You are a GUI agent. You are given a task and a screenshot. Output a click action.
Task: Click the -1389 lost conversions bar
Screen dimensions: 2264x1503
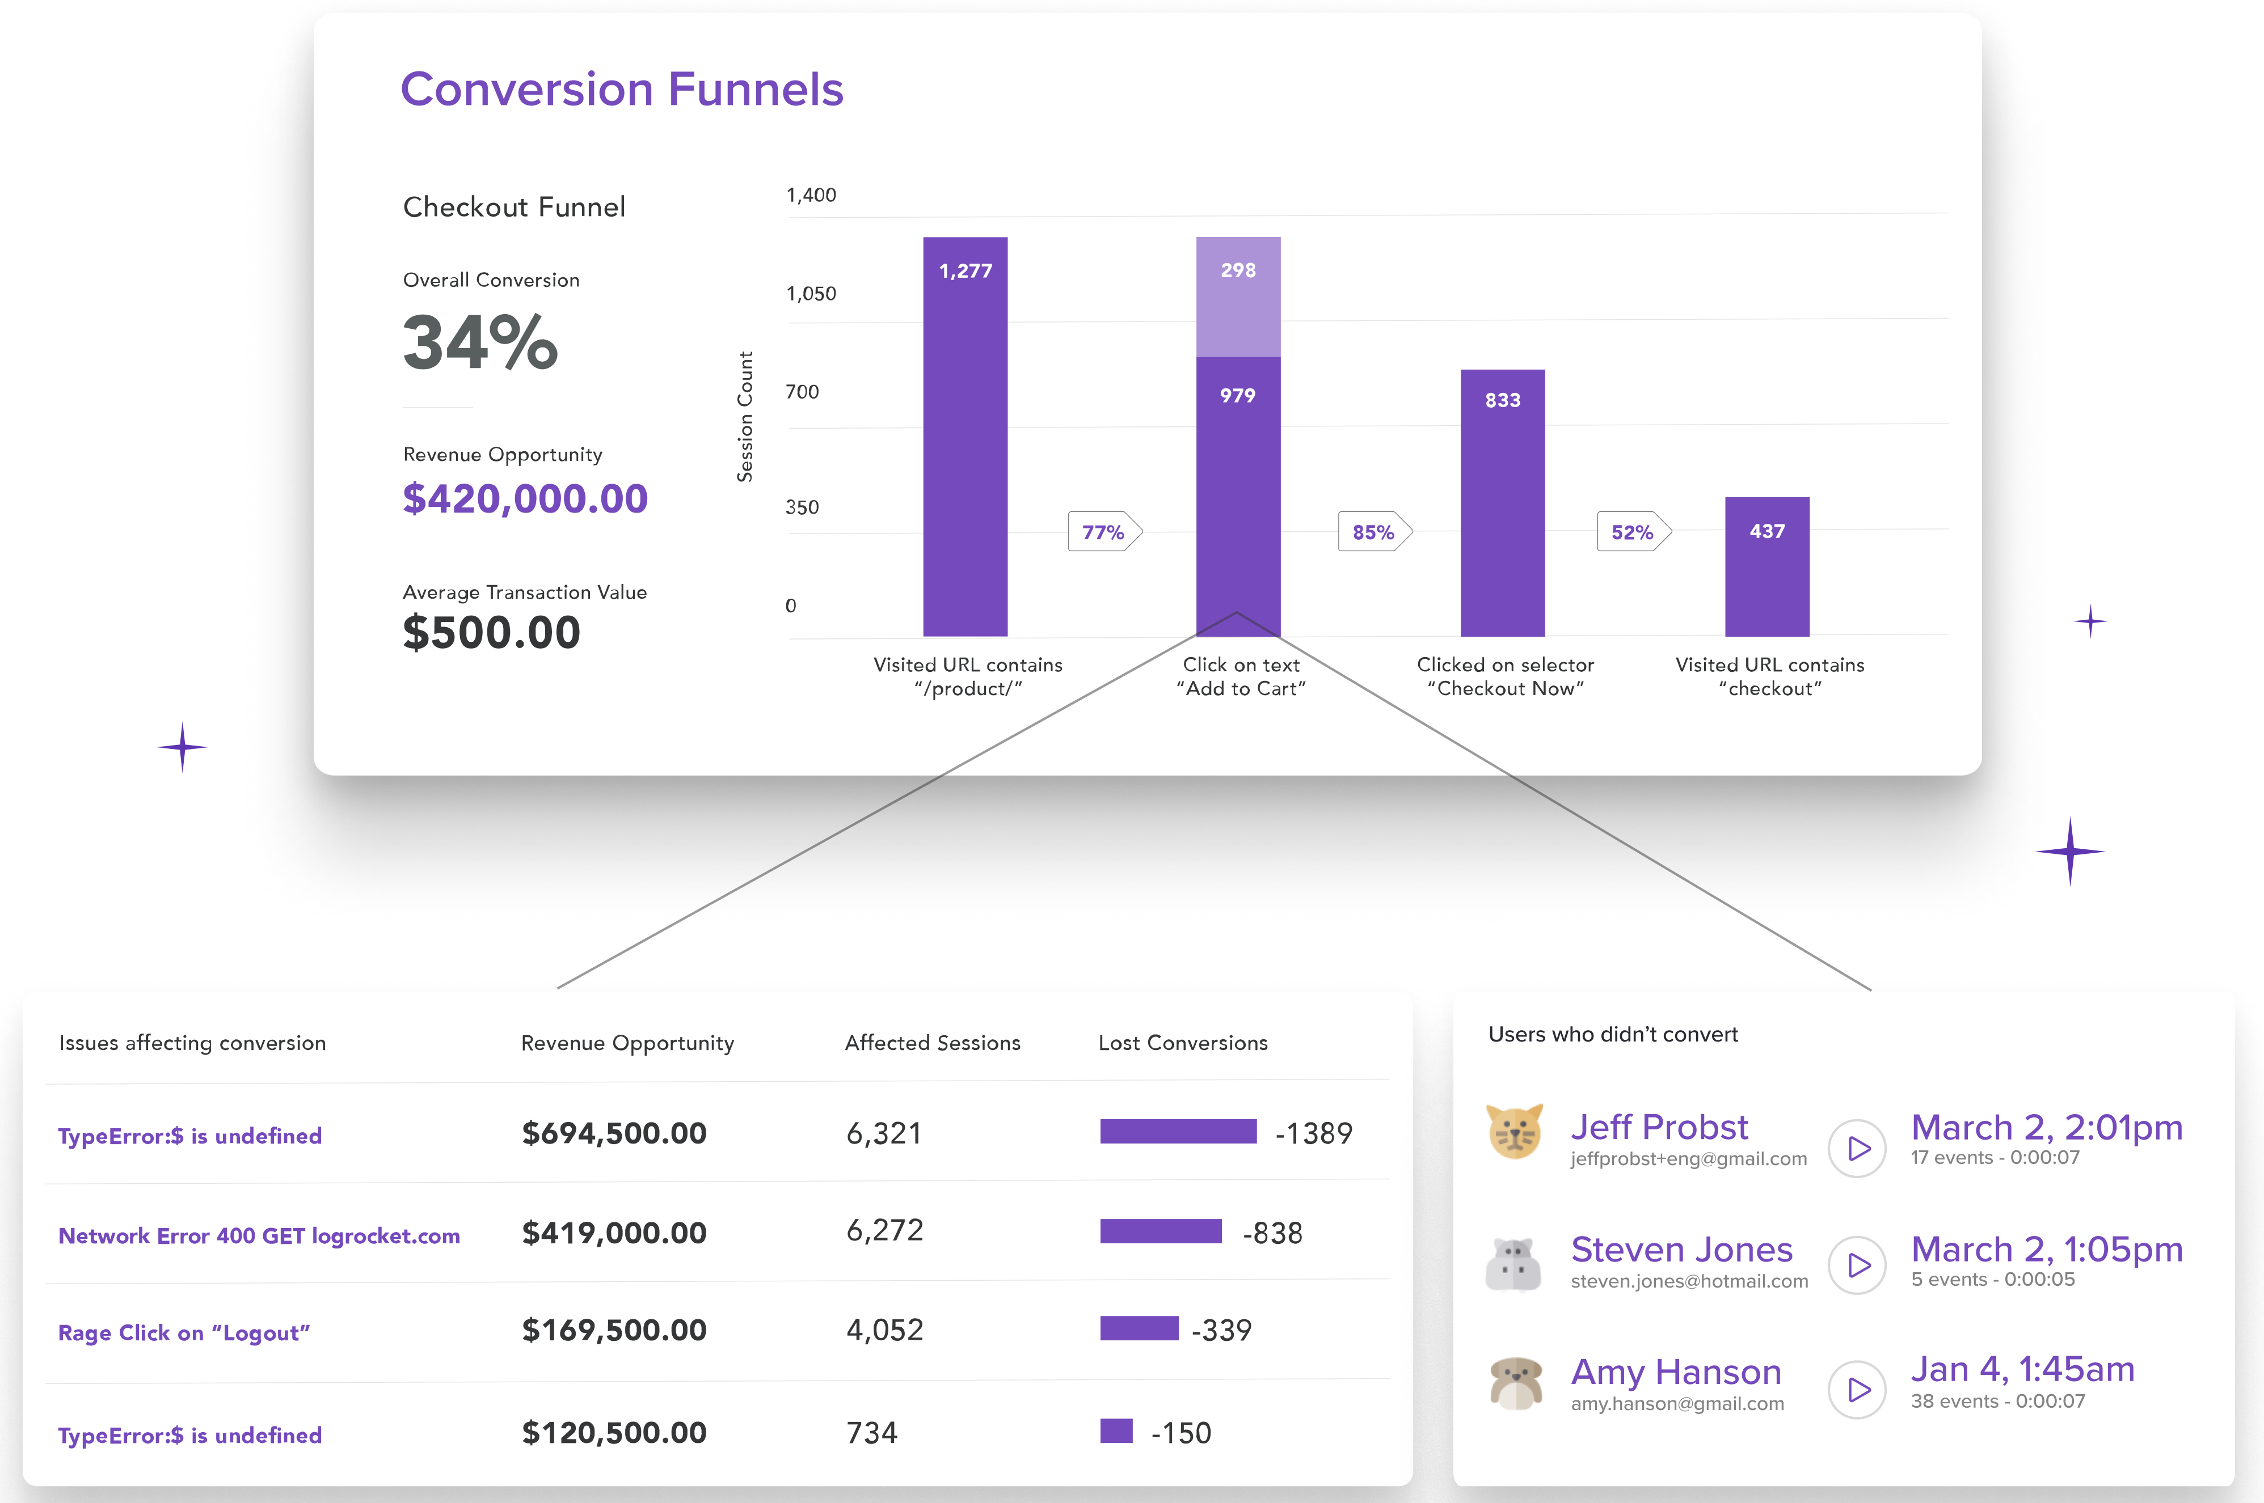pos(1178,1132)
